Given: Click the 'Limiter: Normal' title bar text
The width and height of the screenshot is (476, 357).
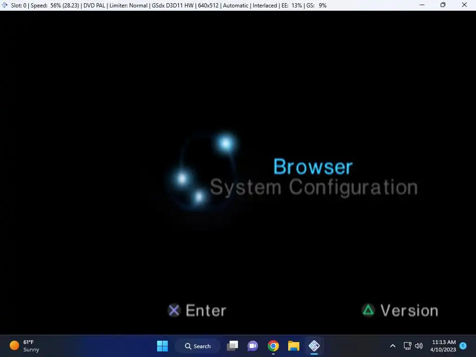Looking at the screenshot, I should [x=128, y=6].
